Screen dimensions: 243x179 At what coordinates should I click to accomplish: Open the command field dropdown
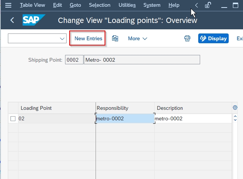[62, 39]
